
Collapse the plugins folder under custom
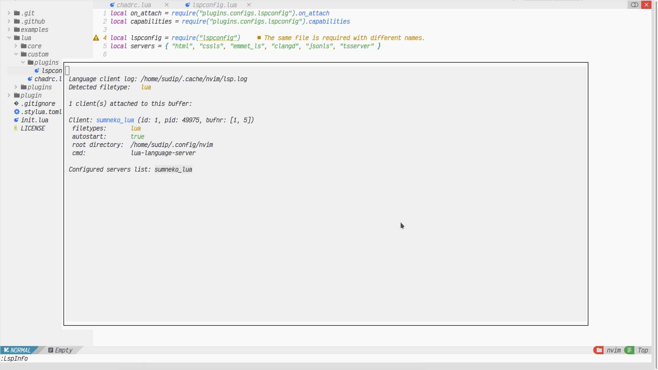(23, 62)
